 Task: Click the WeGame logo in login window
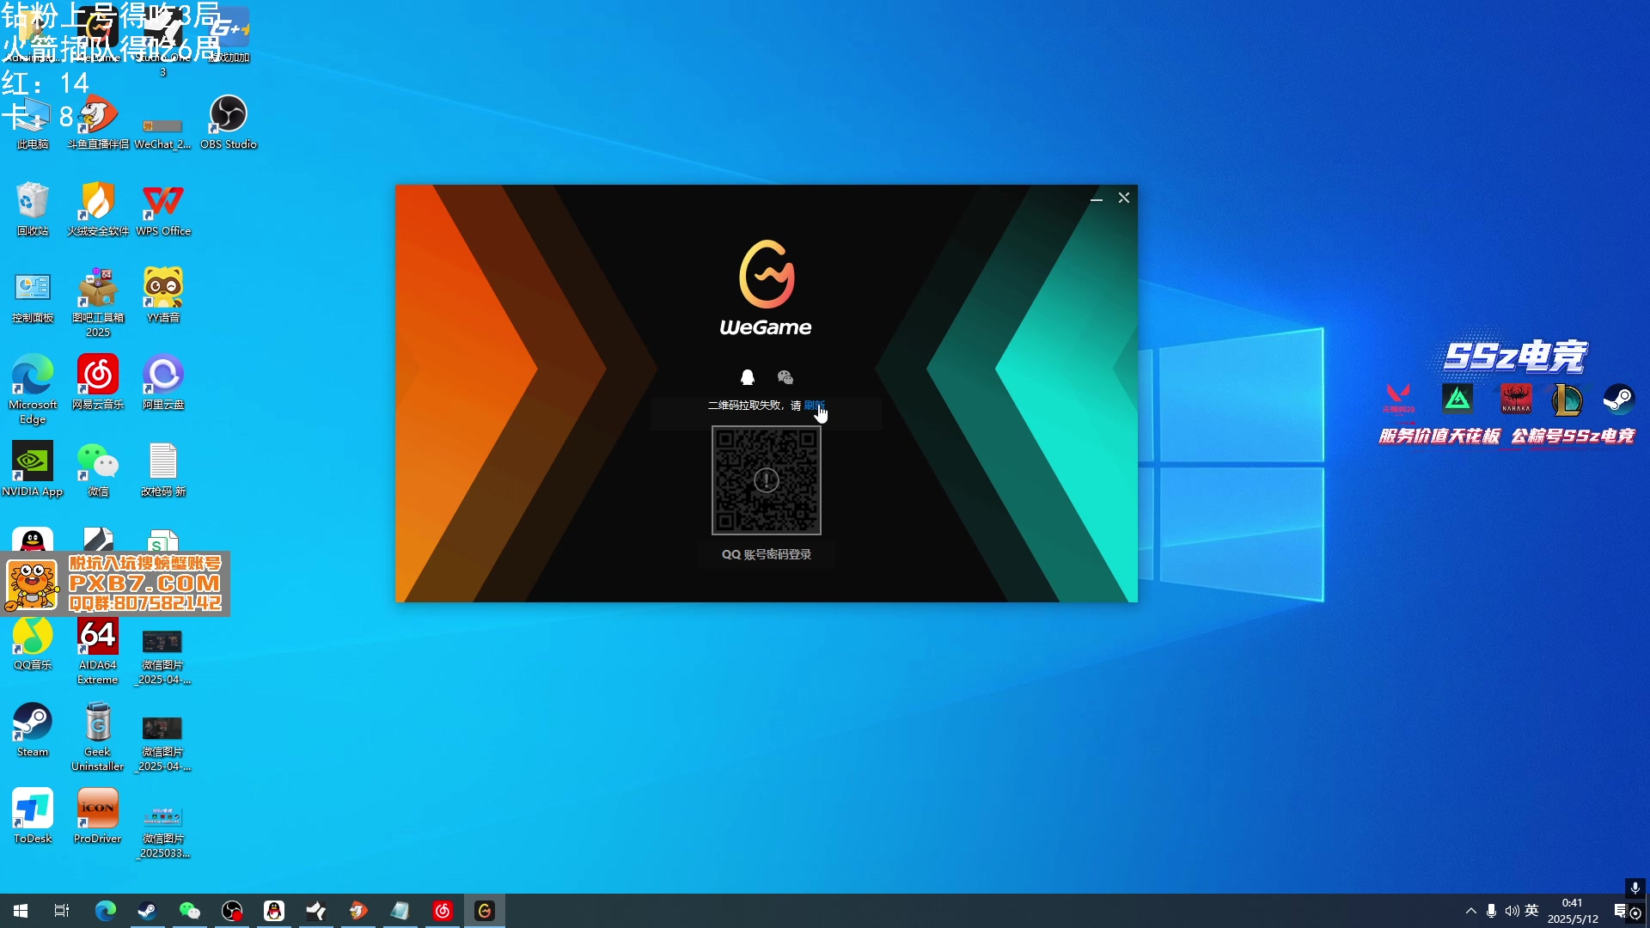(766, 288)
